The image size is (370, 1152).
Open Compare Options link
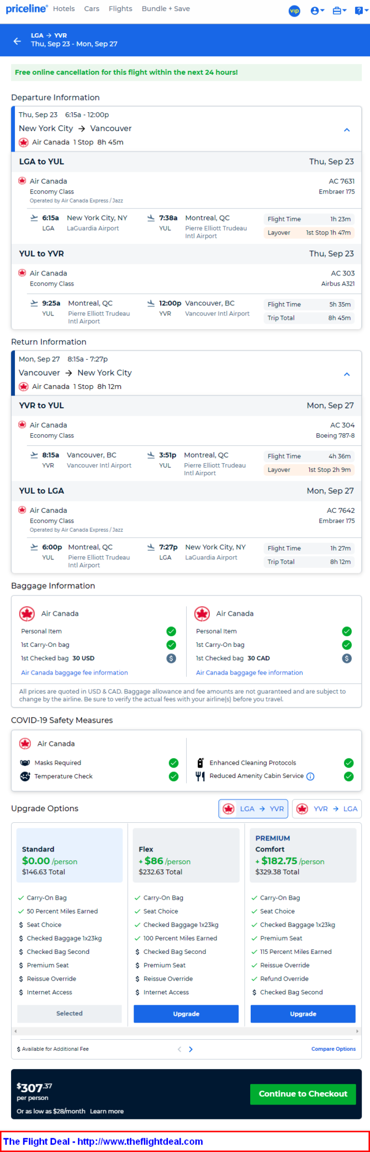[x=334, y=1049]
